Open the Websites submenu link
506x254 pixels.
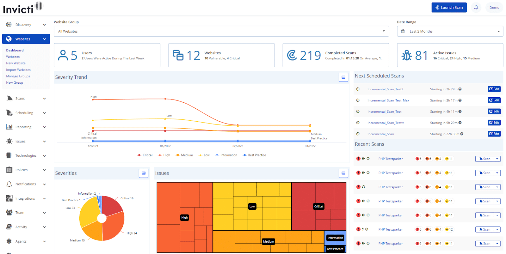click(13, 57)
